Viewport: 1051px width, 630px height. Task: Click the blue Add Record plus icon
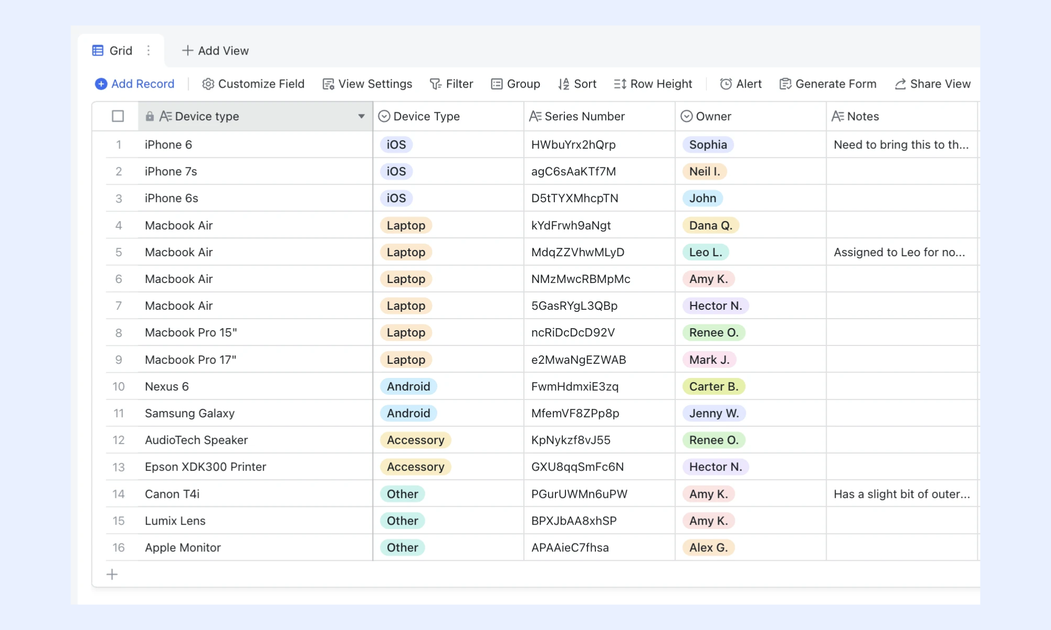tap(101, 84)
